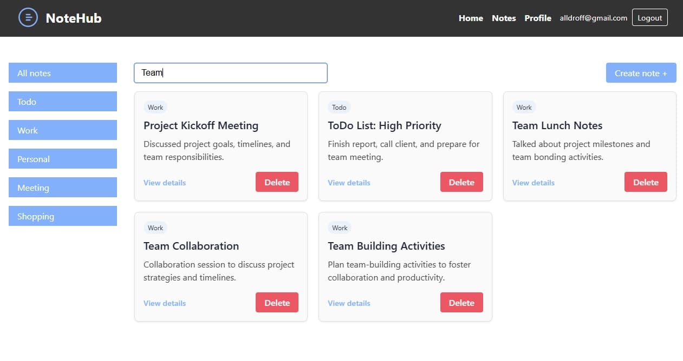Viewport: 683px width, 361px height.
Task: Delete the Team Building Activities note
Action: click(x=461, y=303)
